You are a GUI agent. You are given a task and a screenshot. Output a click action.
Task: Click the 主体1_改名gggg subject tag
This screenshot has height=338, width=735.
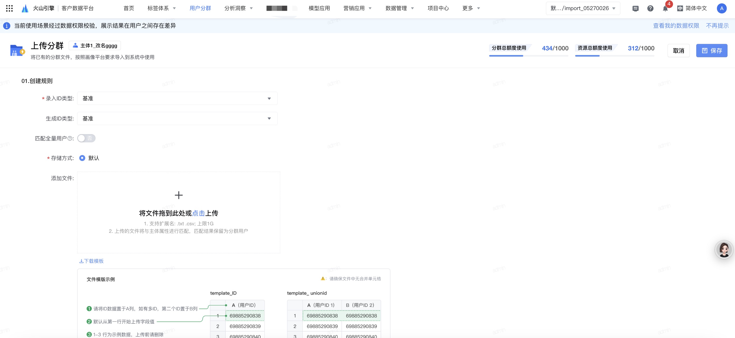(95, 45)
